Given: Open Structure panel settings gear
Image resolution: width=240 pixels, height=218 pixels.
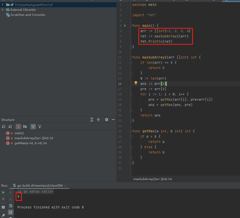Looking at the screenshot, I should 106,120.
